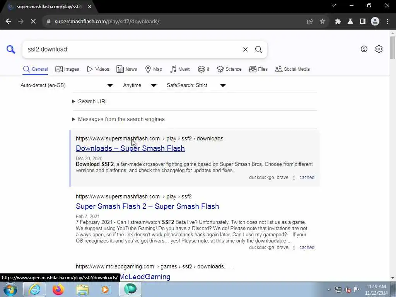Click the browser back arrow

9,22
